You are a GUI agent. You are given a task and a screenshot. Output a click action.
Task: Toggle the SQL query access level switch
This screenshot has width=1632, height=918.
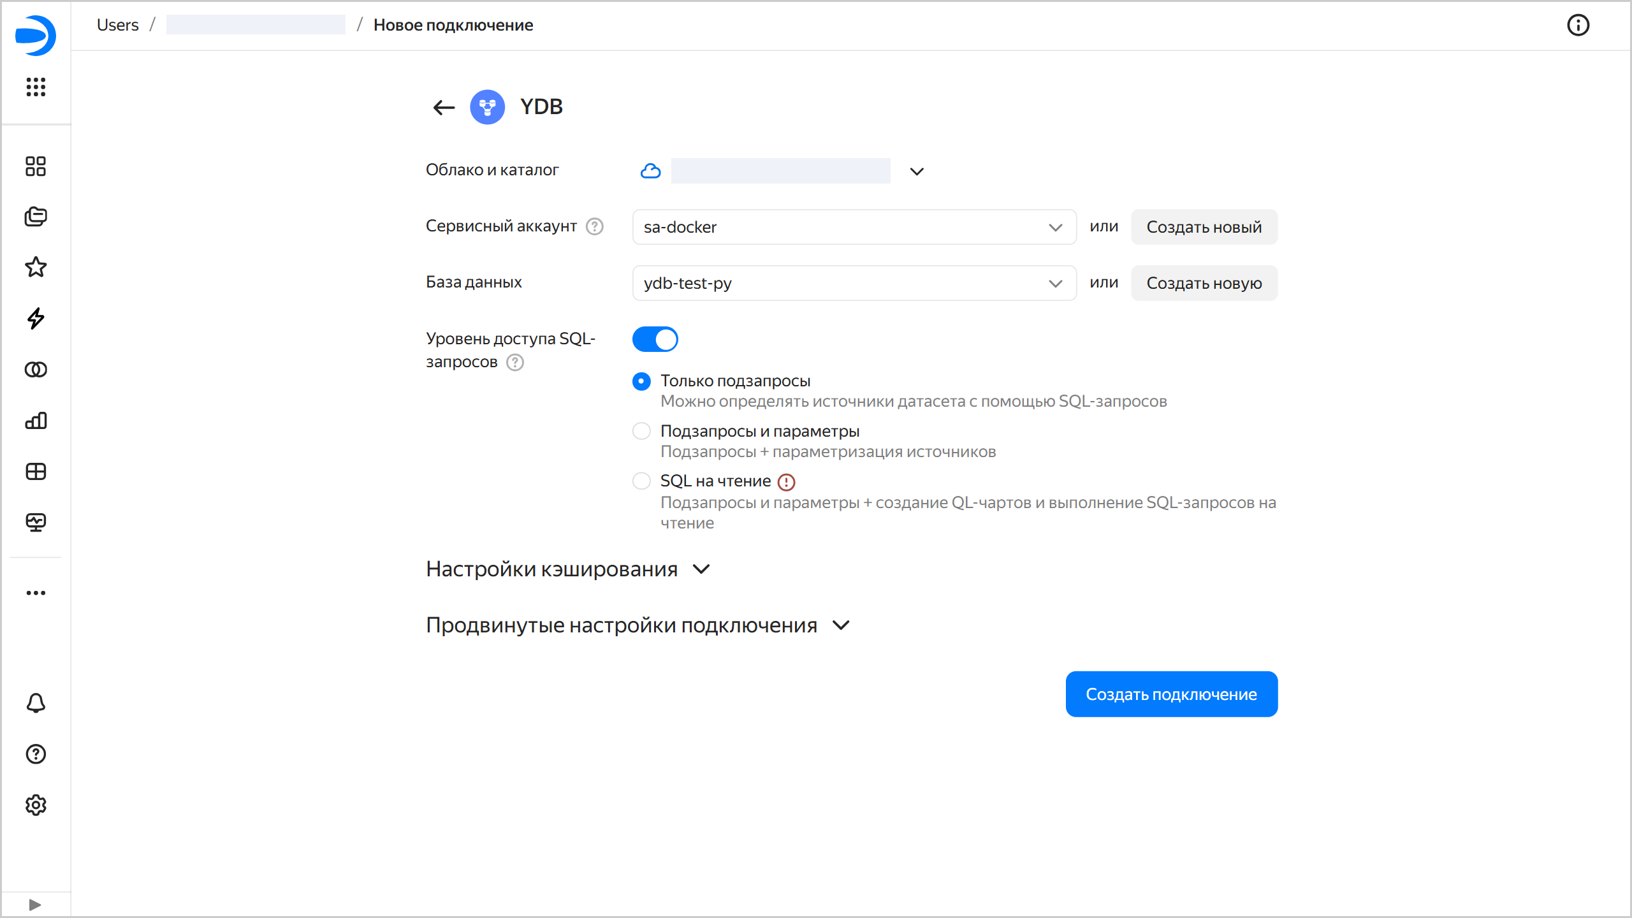tap(655, 339)
